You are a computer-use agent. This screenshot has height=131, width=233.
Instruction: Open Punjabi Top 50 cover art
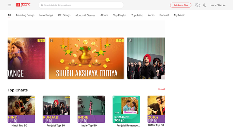click(56, 109)
